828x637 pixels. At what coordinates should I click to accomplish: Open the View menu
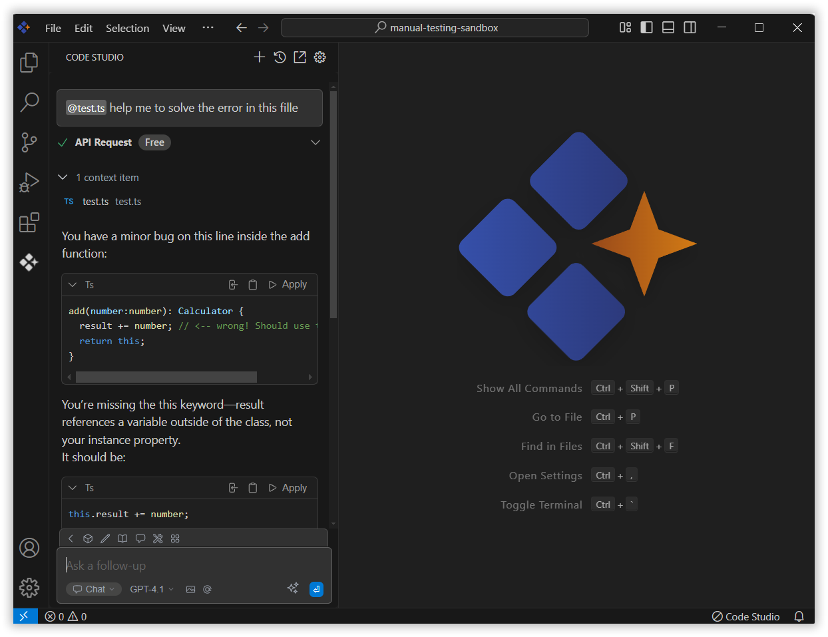click(174, 28)
